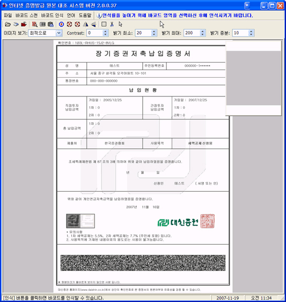
Task: Click the barcode area at the document bottom
Action: [143, 263]
